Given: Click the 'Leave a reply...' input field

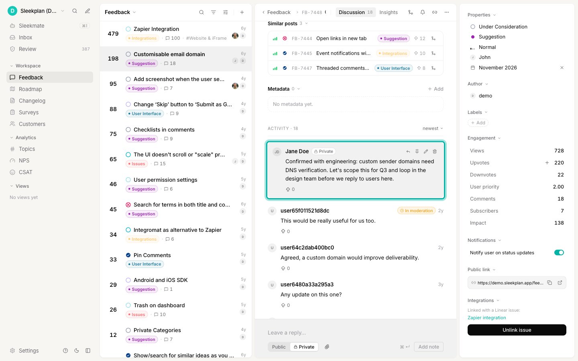Looking at the screenshot, I should 356,333.
